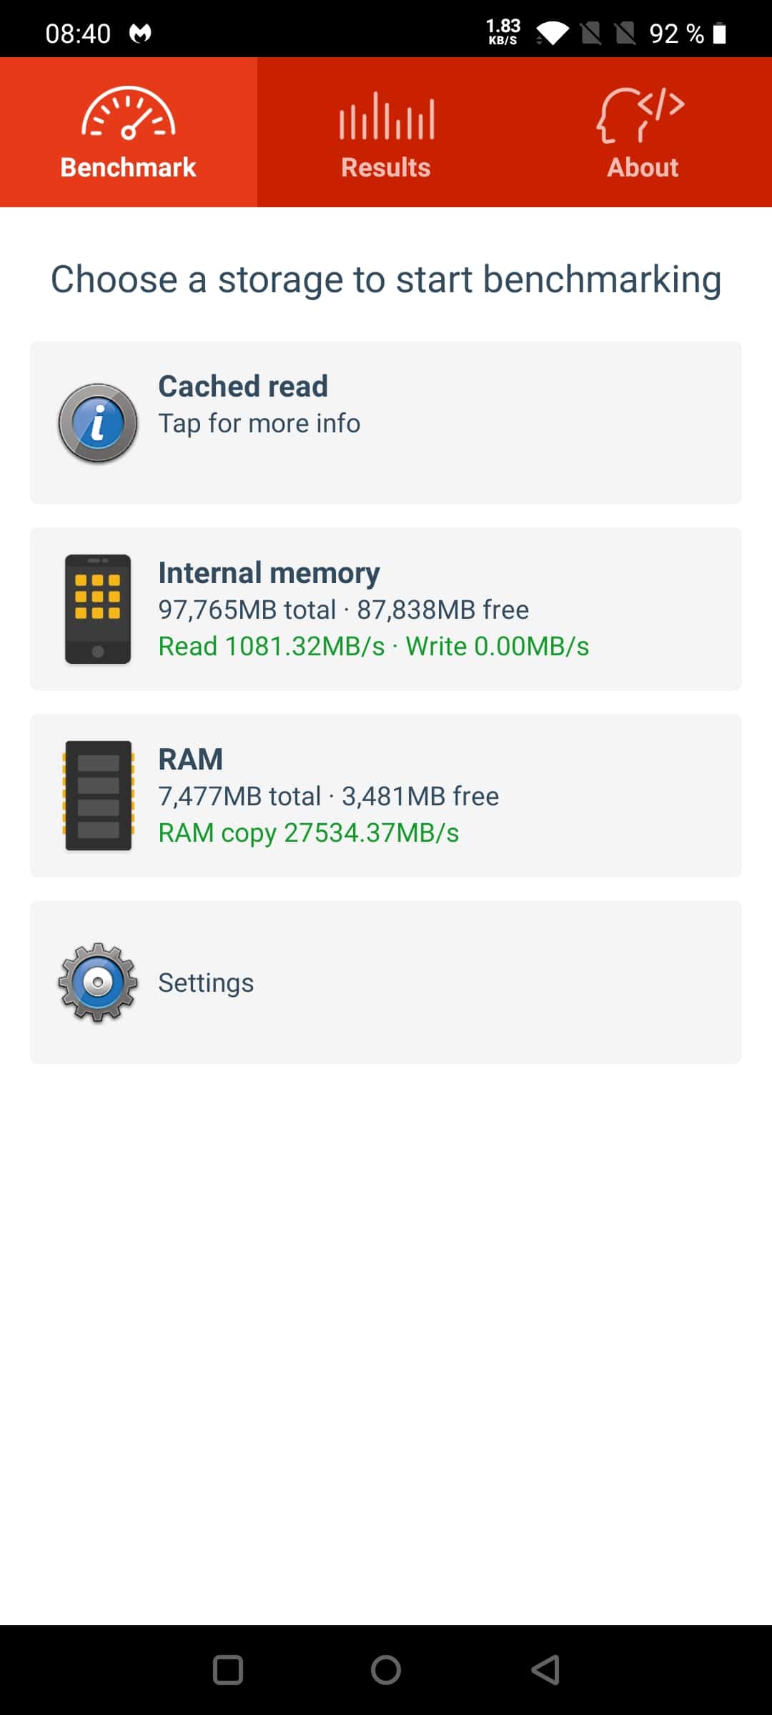The height and width of the screenshot is (1715, 772).
Task: Tap the Wi-Fi icon in status bar
Action: click(553, 33)
